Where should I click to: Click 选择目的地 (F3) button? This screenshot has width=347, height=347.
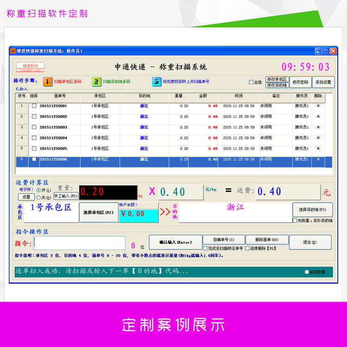[x=312, y=210]
